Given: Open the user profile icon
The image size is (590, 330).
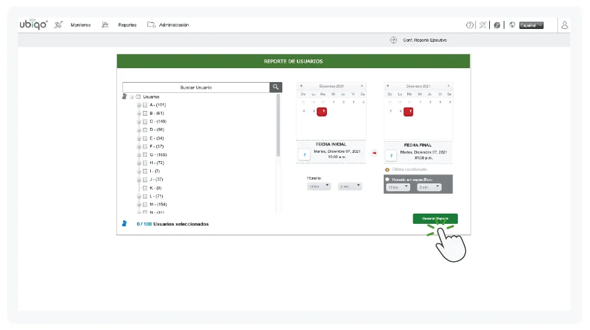Looking at the screenshot, I should point(565,25).
